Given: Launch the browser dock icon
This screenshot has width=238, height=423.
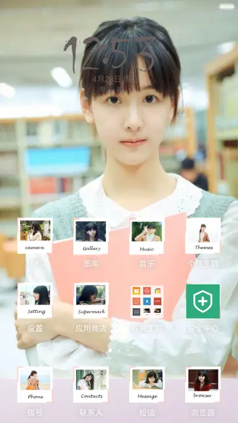Looking at the screenshot, I should pyautogui.click(x=203, y=384).
